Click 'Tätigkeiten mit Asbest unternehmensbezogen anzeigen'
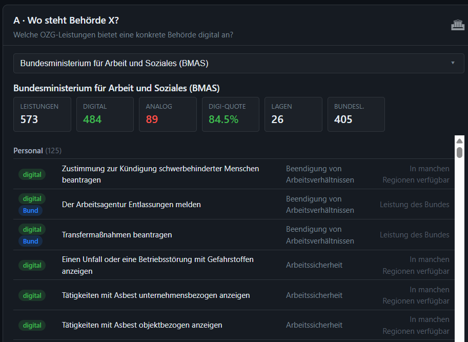 156,295
